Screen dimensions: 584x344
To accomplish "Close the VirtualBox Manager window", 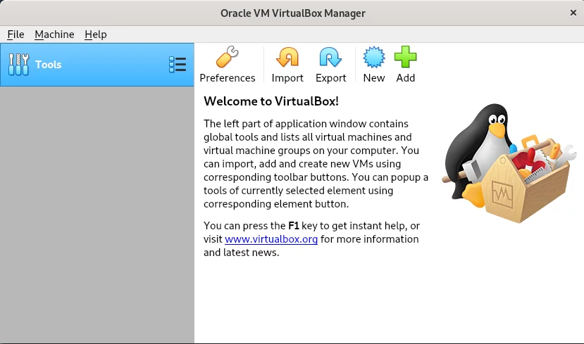I will coord(573,13).
